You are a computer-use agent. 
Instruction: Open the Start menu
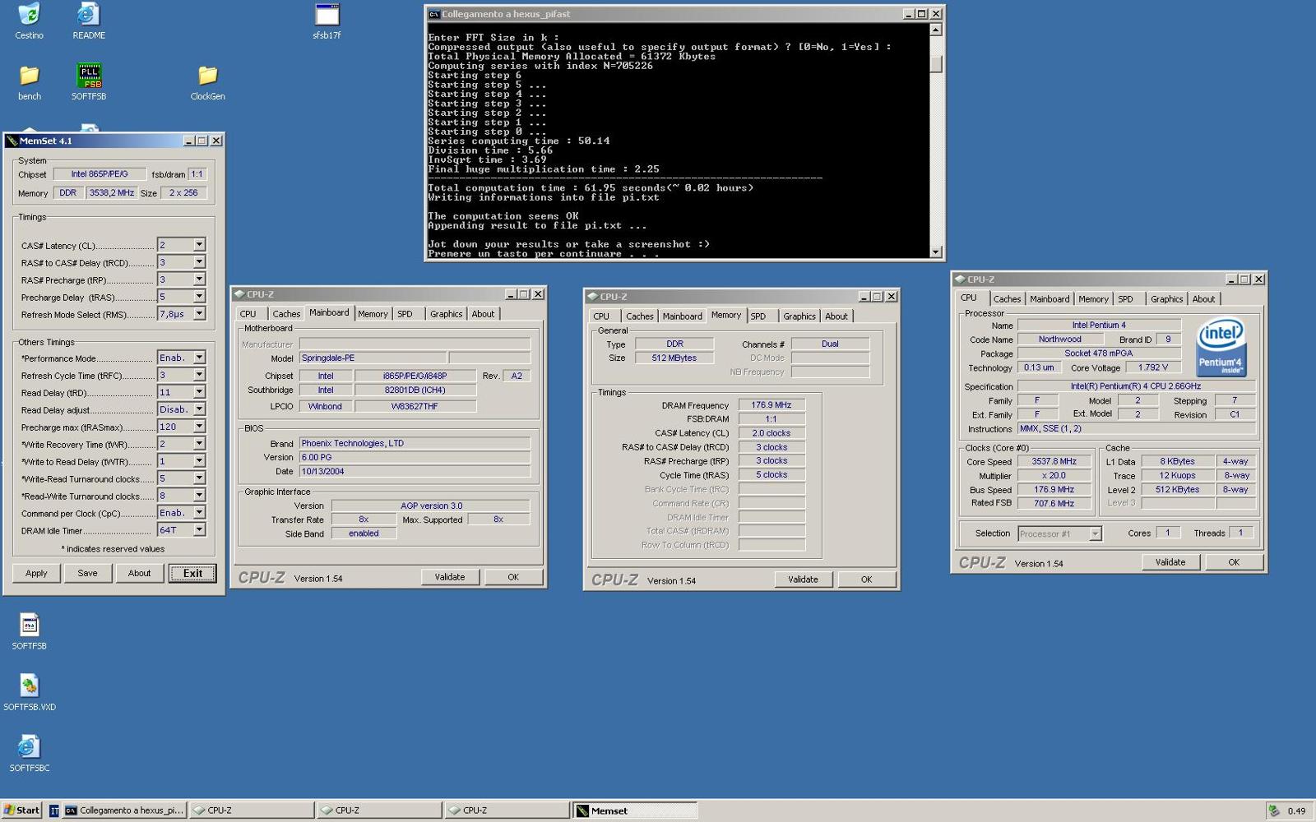[21, 810]
